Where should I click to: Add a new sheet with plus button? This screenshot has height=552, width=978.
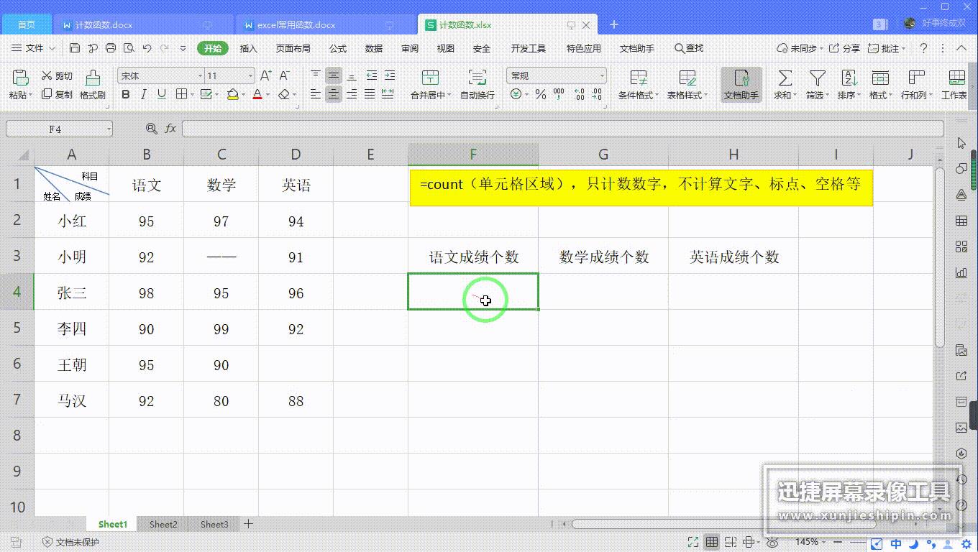[x=248, y=524]
